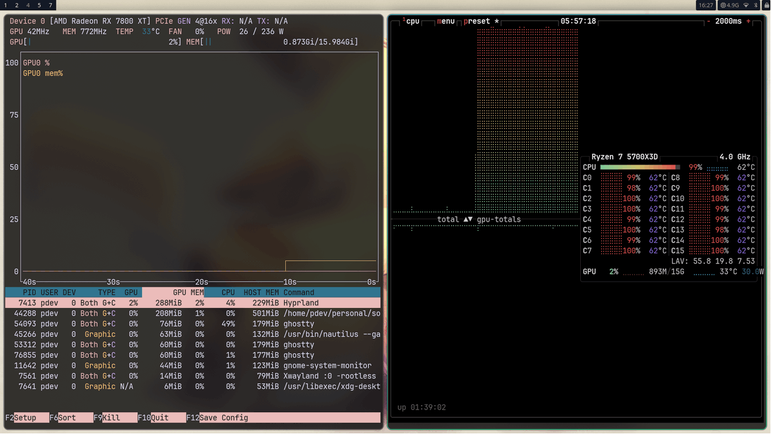Click the 4.0 GHz frequency readout
This screenshot has height=434, width=771.
click(735, 157)
